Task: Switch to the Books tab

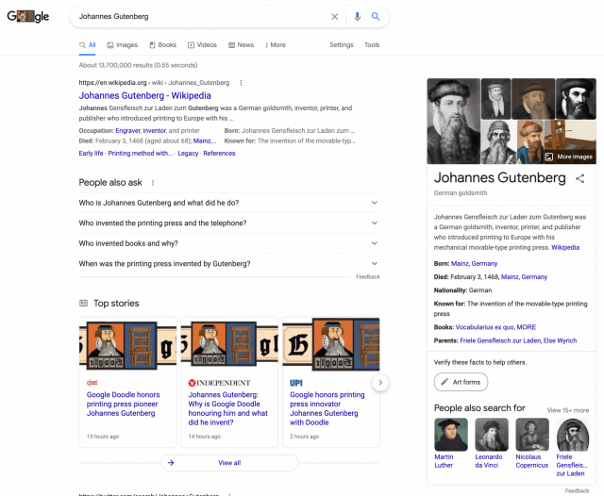Action: [x=163, y=45]
